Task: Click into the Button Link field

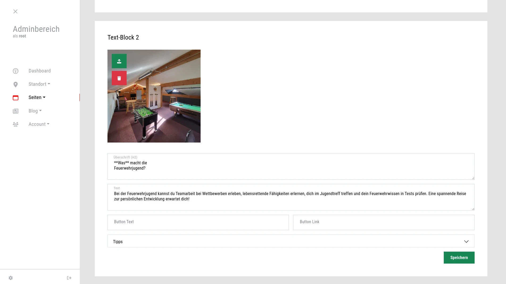Action: tap(384, 222)
